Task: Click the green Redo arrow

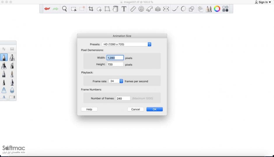Action: pyautogui.click(x=55, y=9)
